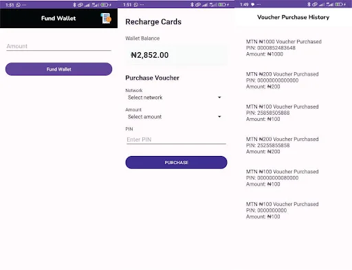Click the Voucher Purchase History title
352x270 pixels.
coord(293,17)
